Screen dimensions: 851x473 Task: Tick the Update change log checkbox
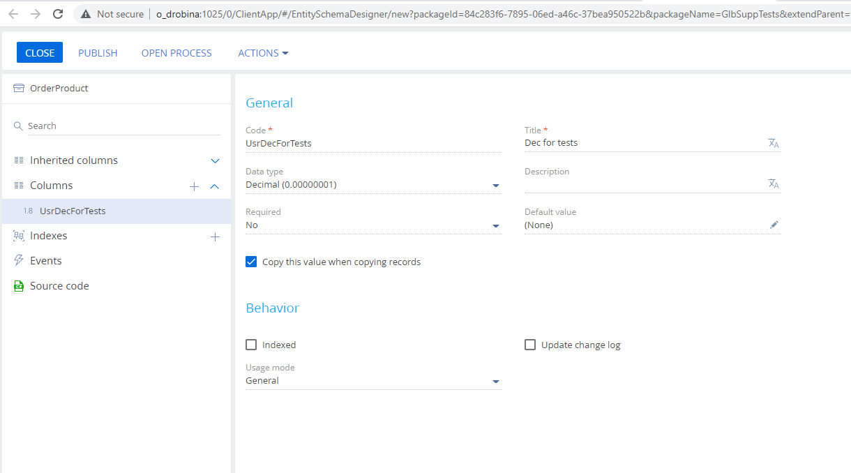click(x=530, y=345)
